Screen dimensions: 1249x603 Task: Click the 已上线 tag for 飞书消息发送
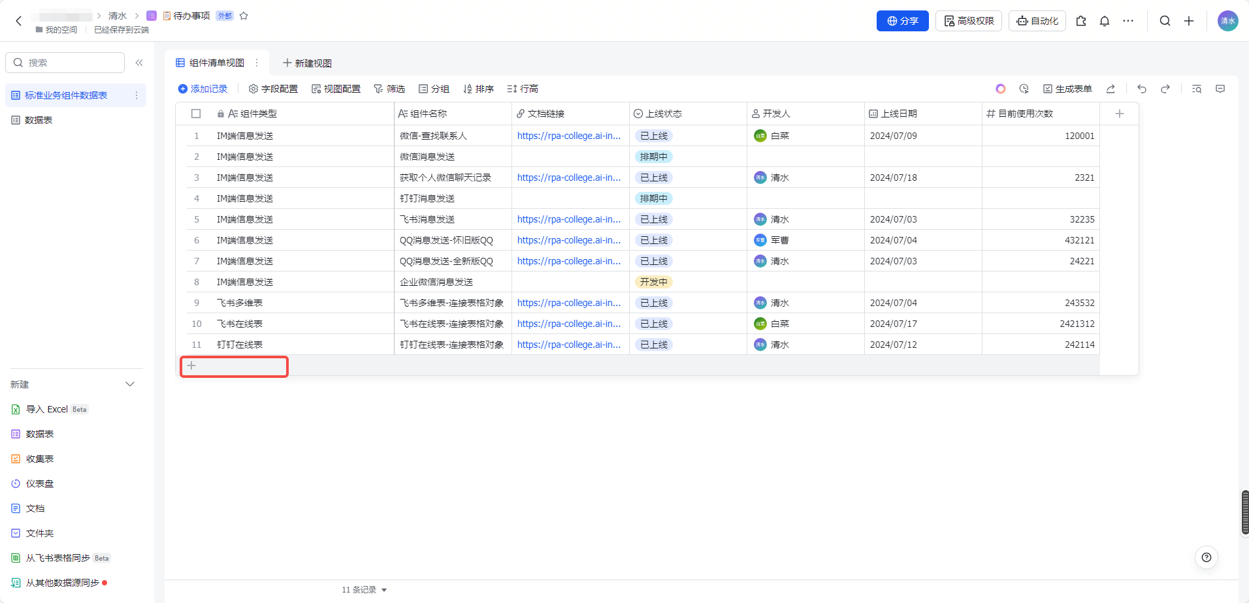tap(654, 219)
